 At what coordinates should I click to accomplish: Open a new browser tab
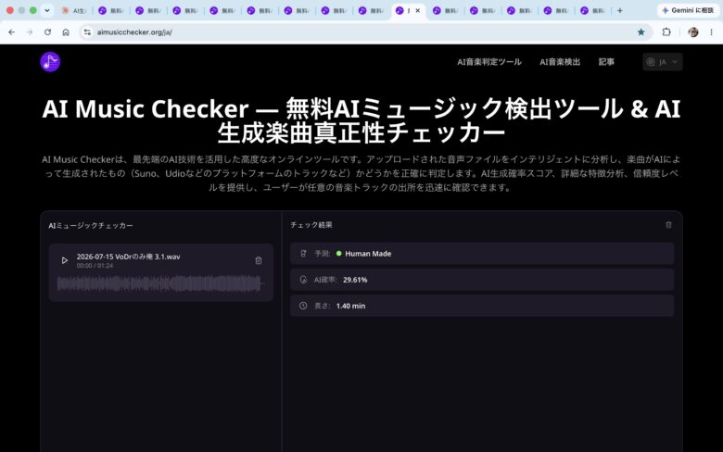[620, 10]
